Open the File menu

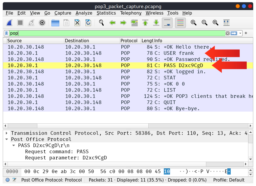(9, 13)
